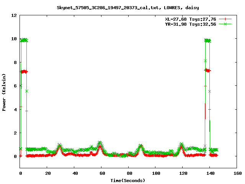Image resolution: width=245 pixels, height=184 pixels.
Task: Click the red XL legend line sample
Action: click(x=225, y=19)
